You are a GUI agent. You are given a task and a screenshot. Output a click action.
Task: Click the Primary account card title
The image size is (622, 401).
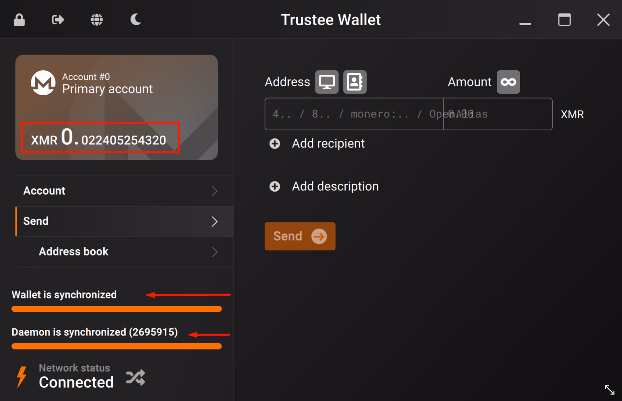pos(107,89)
